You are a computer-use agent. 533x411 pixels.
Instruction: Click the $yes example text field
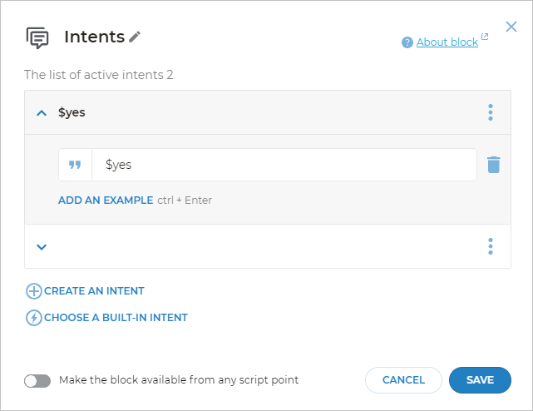pyautogui.click(x=283, y=165)
